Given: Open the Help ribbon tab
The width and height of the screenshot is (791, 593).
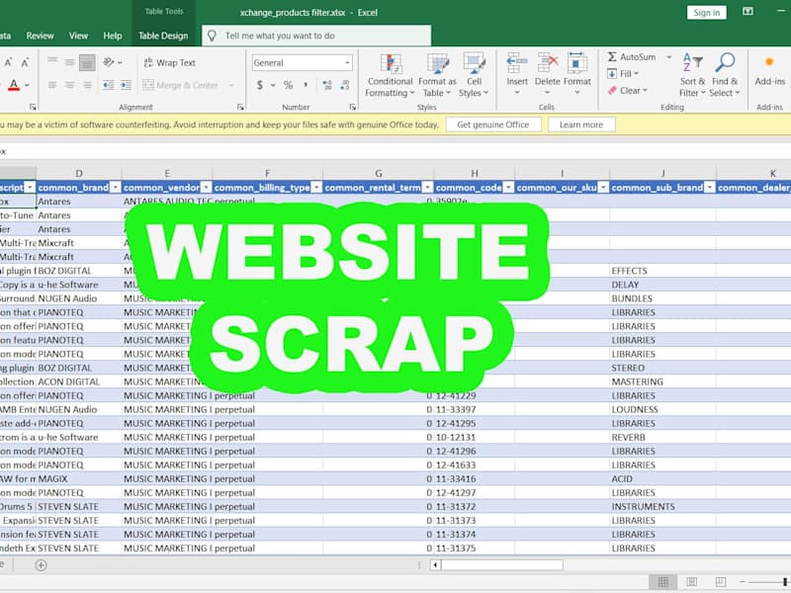Looking at the screenshot, I should (113, 36).
